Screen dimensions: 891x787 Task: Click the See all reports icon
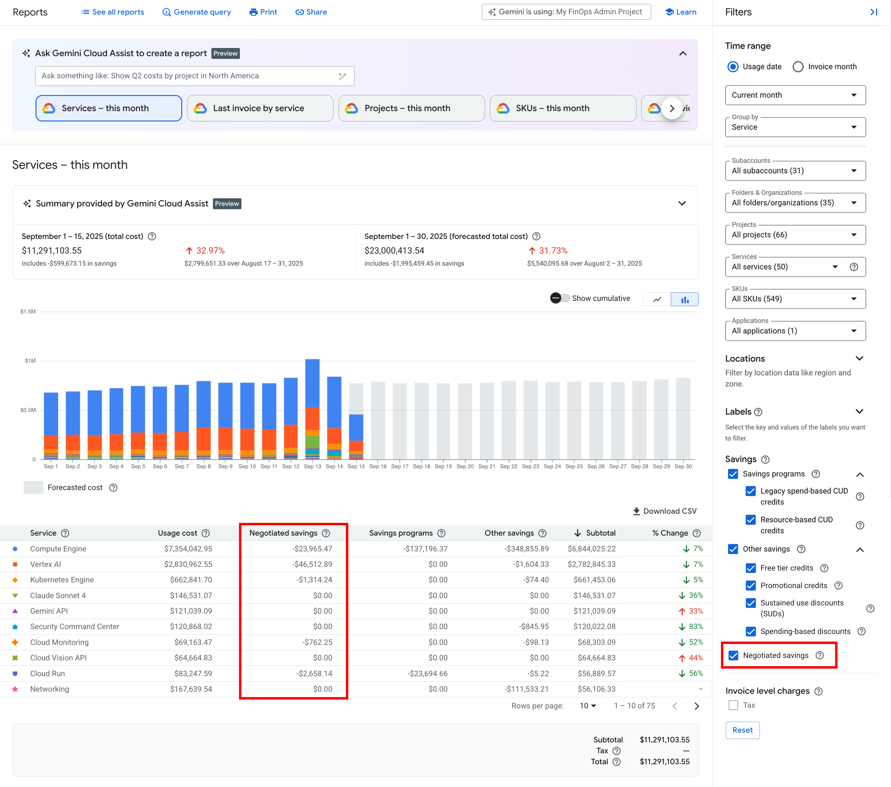point(85,12)
